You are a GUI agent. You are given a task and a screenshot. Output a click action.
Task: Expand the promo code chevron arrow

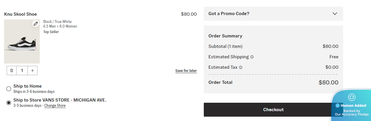click(x=335, y=14)
